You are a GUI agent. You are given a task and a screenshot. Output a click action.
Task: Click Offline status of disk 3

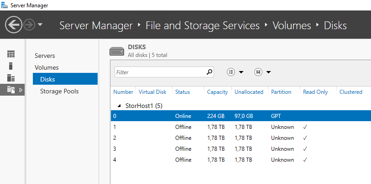183,149
